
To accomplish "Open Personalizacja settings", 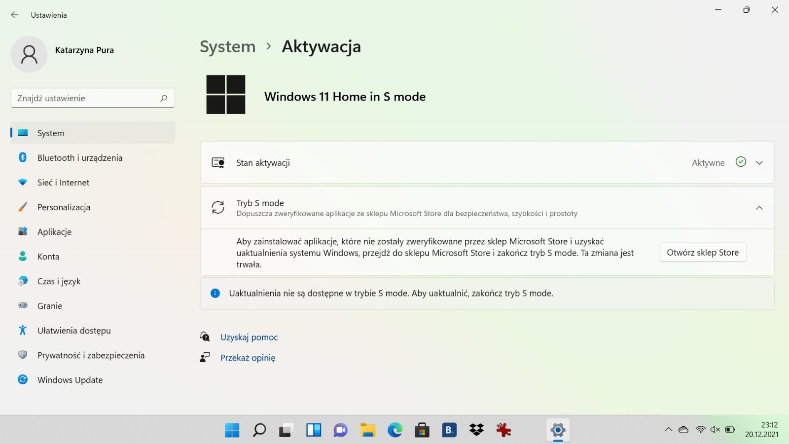I will (x=93, y=207).
